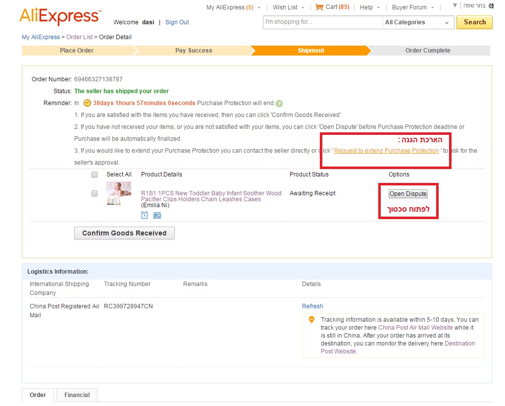505x406 pixels.
Task: Click the order number 69466327138787
Action: click(x=98, y=79)
